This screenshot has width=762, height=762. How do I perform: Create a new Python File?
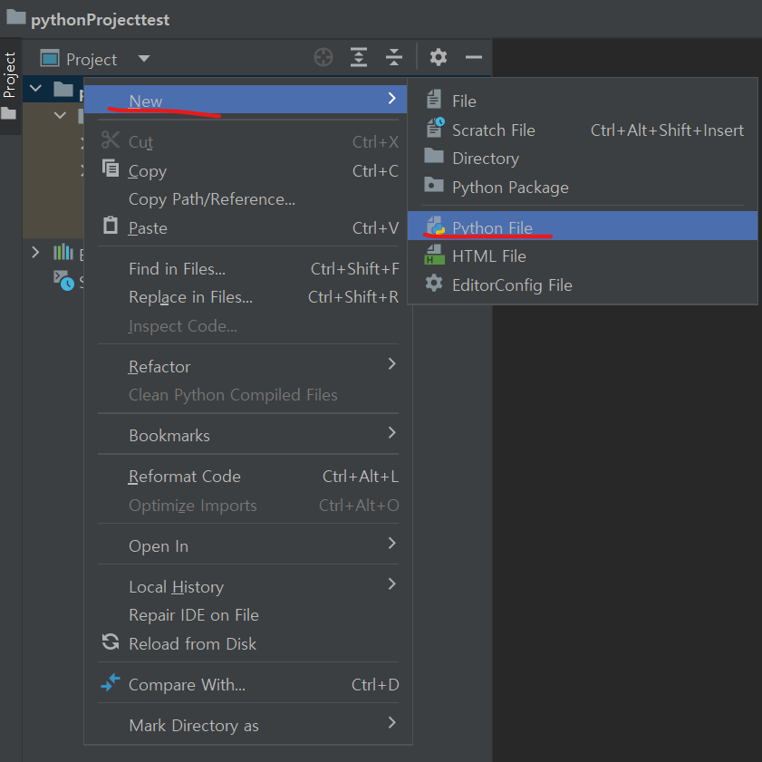pos(583,226)
